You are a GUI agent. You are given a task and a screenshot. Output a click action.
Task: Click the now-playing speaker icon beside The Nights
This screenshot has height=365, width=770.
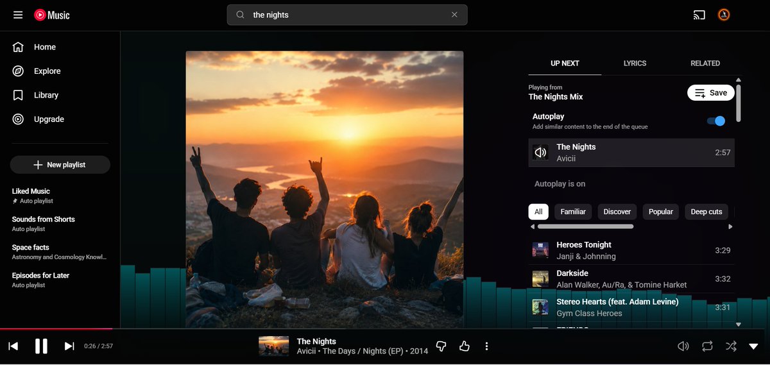(540, 152)
